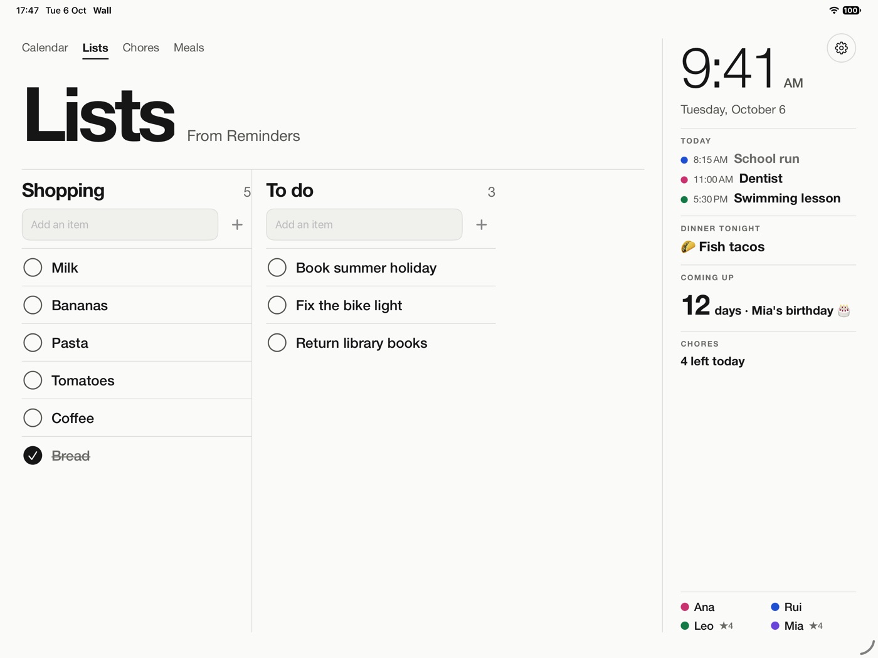Select Ana in the family legend
878x658 pixels.
coord(698,607)
